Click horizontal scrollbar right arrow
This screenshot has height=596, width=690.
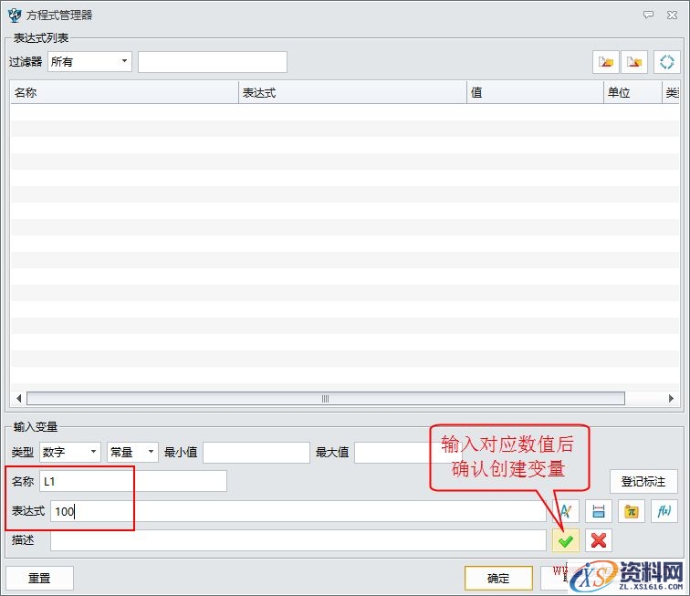tap(671, 398)
